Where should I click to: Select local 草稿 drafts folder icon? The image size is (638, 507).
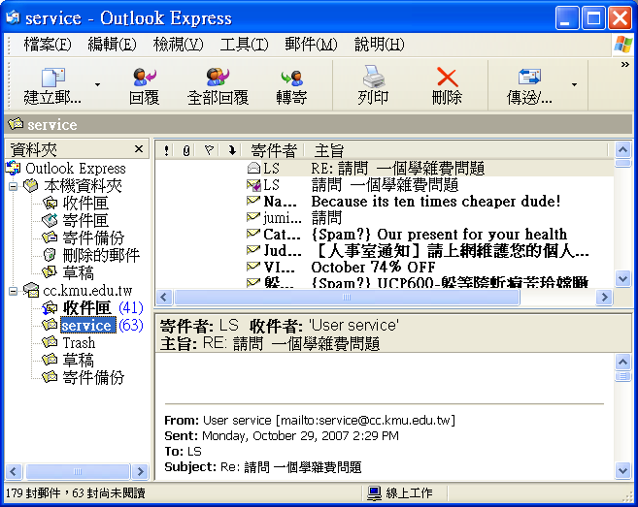coord(50,272)
